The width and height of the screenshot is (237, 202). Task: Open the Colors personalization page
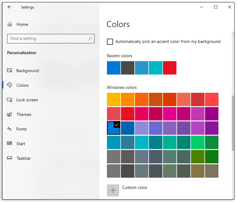(23, 85)
